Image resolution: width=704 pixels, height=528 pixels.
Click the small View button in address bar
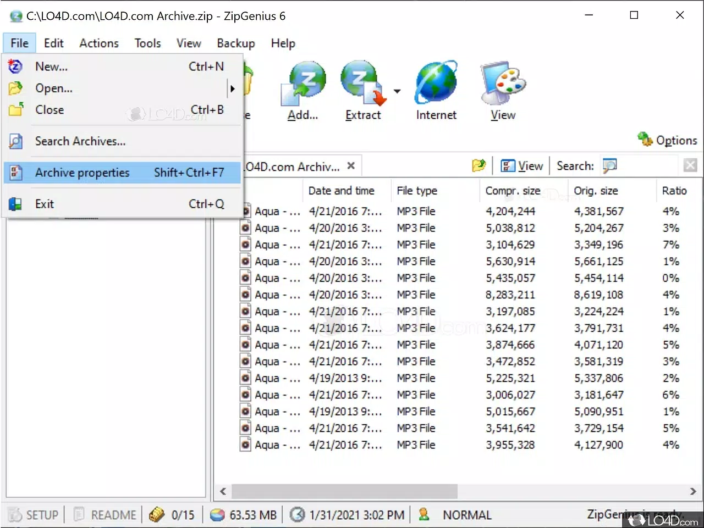(522, 166)
